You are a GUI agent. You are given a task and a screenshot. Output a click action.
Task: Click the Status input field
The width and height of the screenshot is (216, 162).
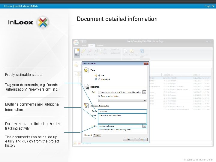point(122,111)
